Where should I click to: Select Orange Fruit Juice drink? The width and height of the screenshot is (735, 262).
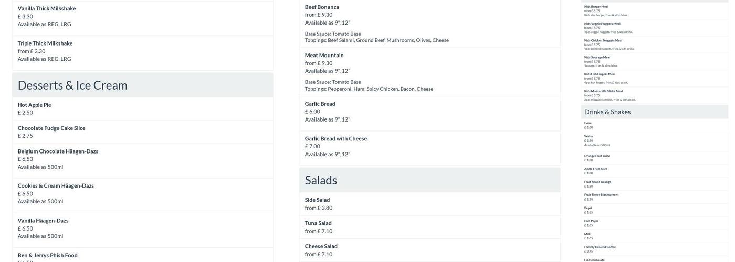point(597,156)
